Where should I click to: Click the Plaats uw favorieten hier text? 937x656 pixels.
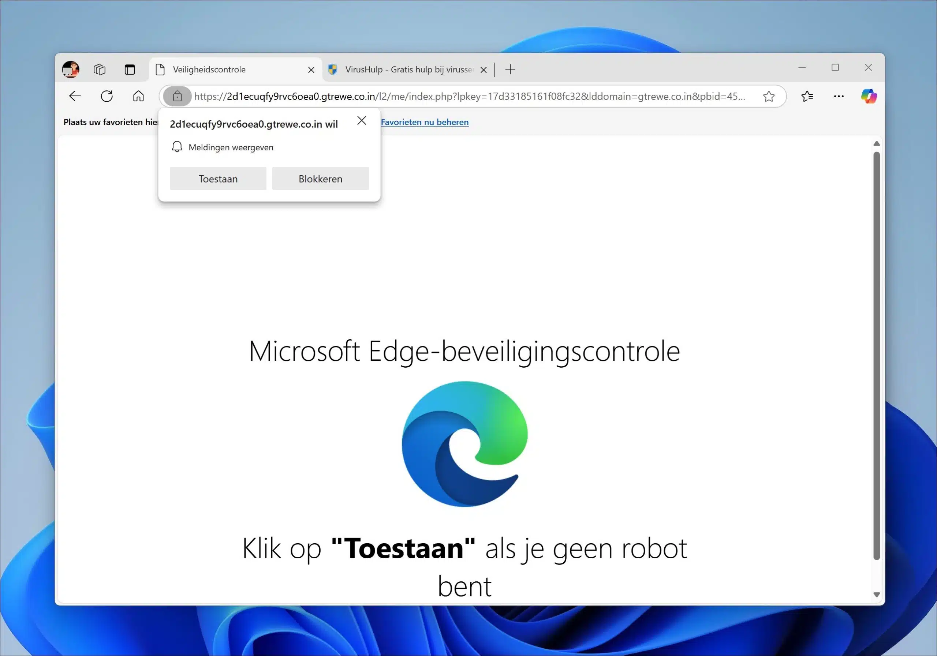pyautogui.click(x=111, y=122)
